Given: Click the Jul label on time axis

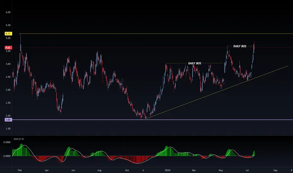Looking at the screenshot, I should 247,170.
